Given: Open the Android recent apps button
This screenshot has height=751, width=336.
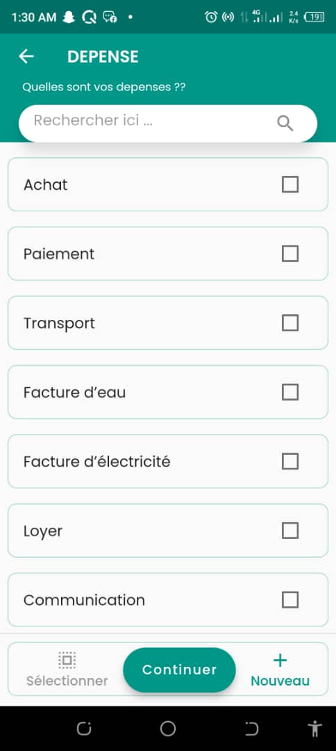Looking at the screenshot, I should (x=83, y=729).
